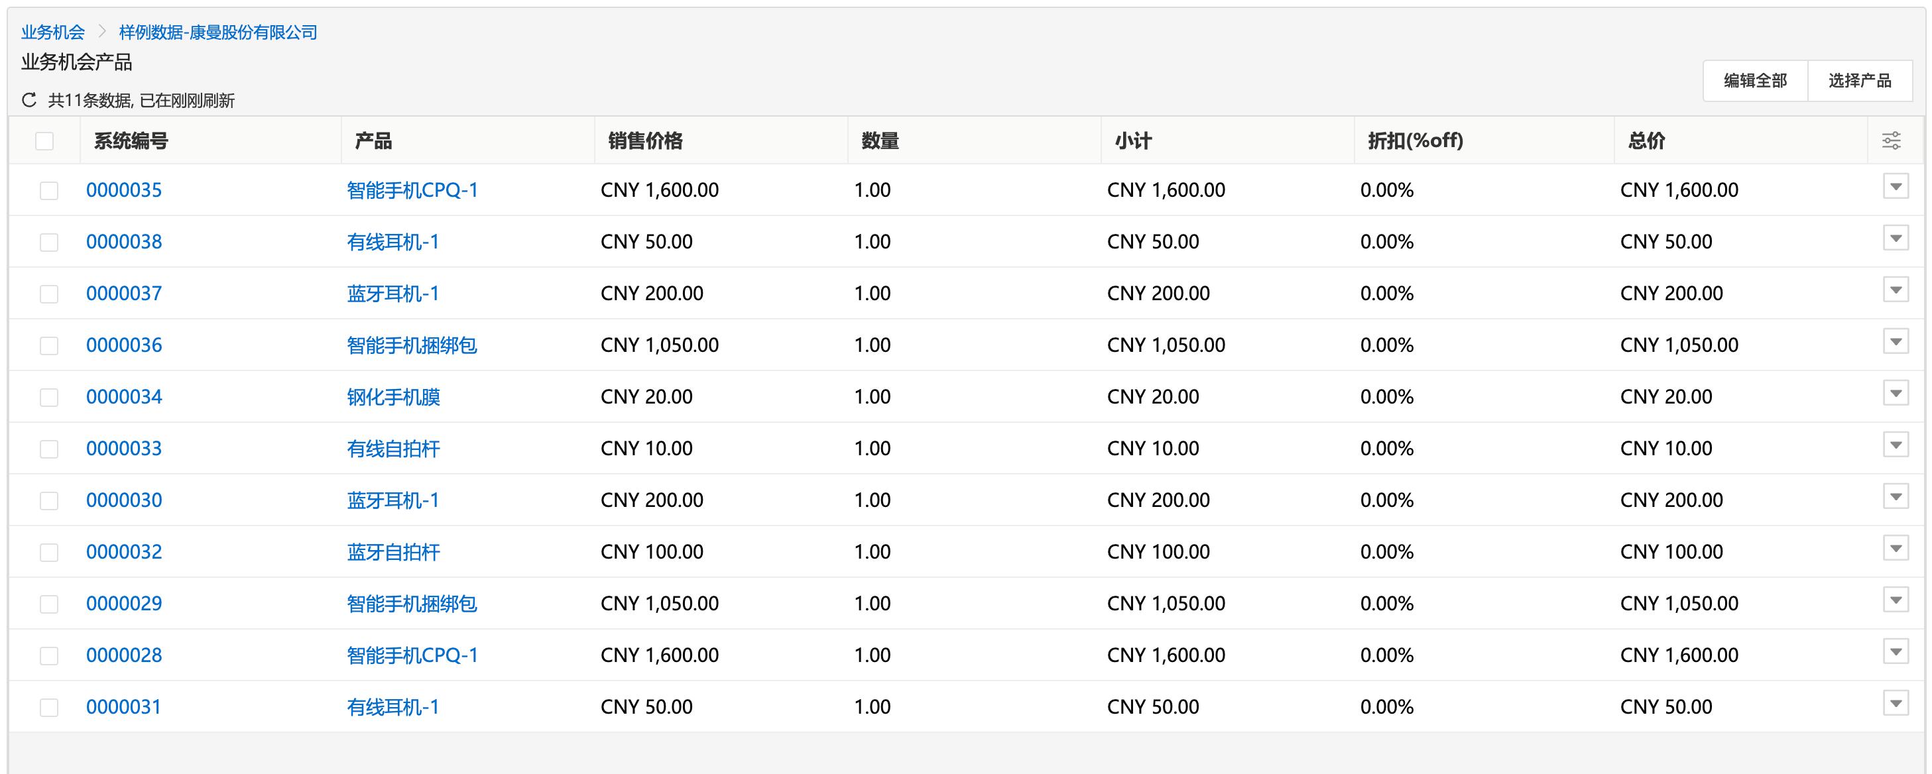The image size is (1932, 774).
Task: Open product link 蓝牙自拍杆
Action: click(x=393, y=551)
